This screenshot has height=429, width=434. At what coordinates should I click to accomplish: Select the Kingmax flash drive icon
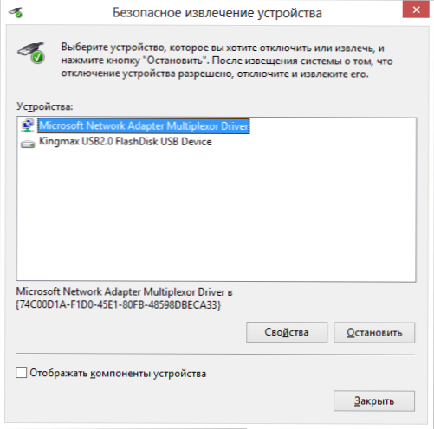pos(28,144)
